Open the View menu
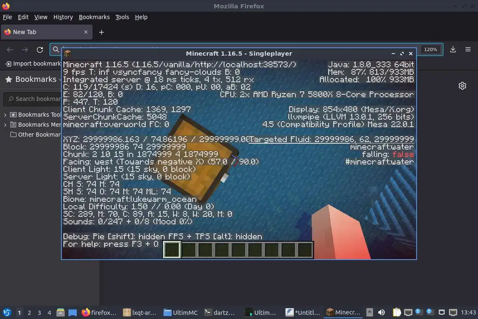Screen dimensions: 478x319 coord(41,17)
